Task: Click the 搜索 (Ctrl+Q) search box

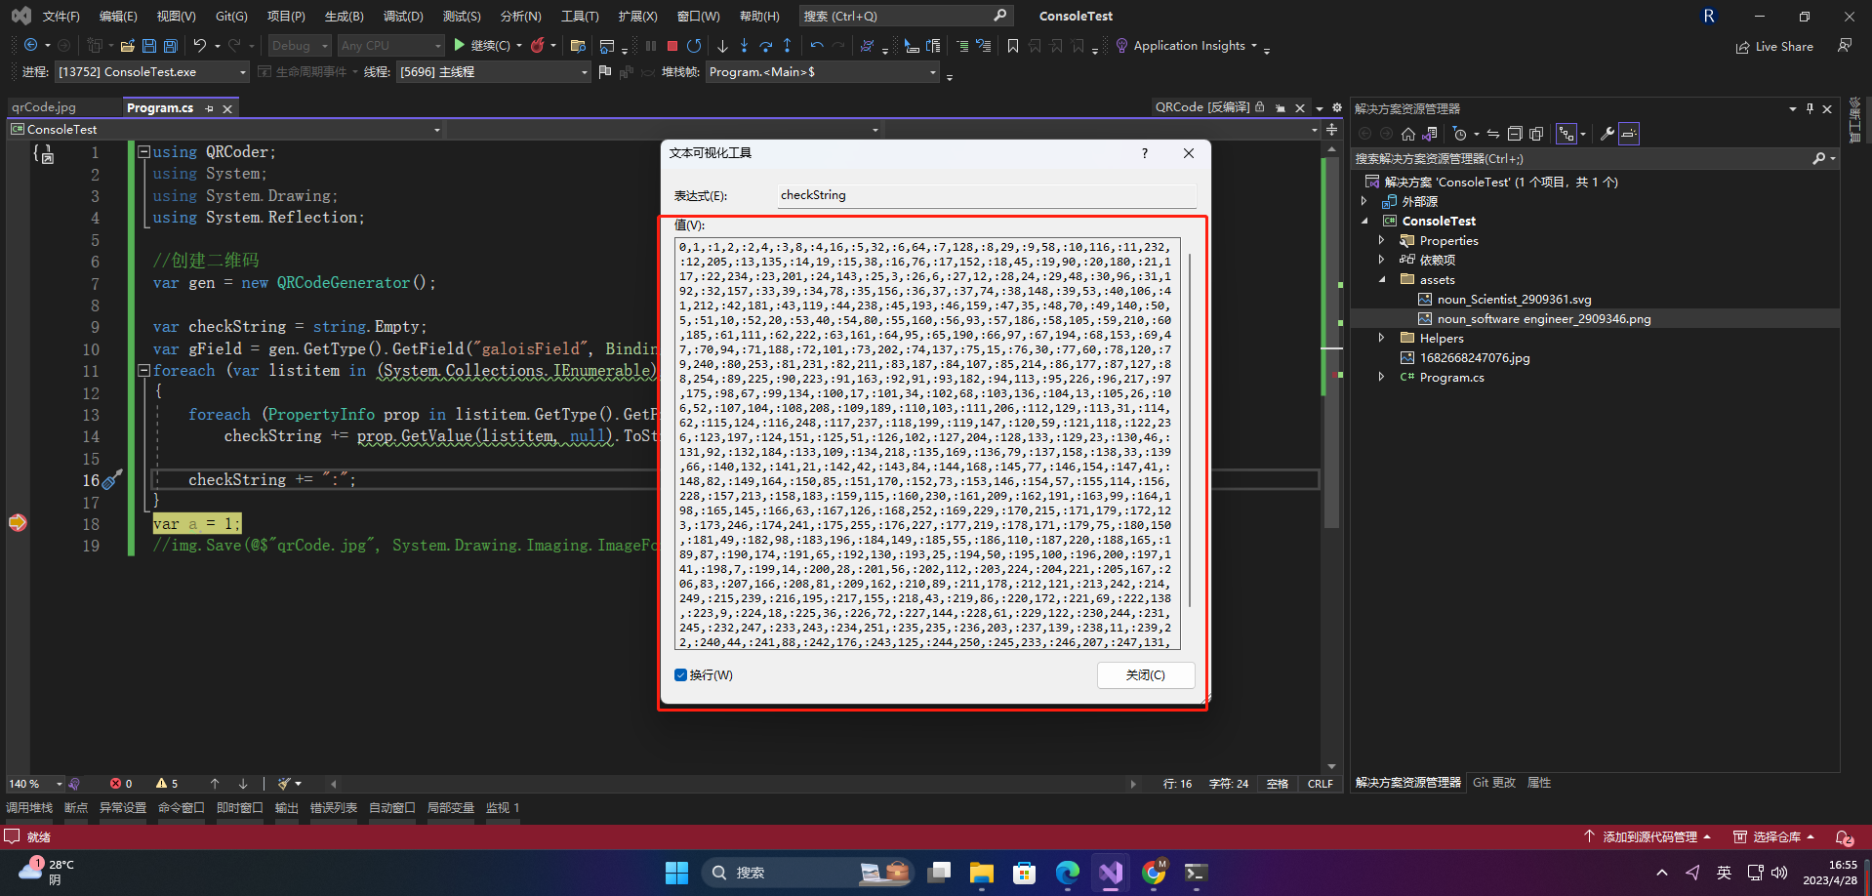Action: 906,16
